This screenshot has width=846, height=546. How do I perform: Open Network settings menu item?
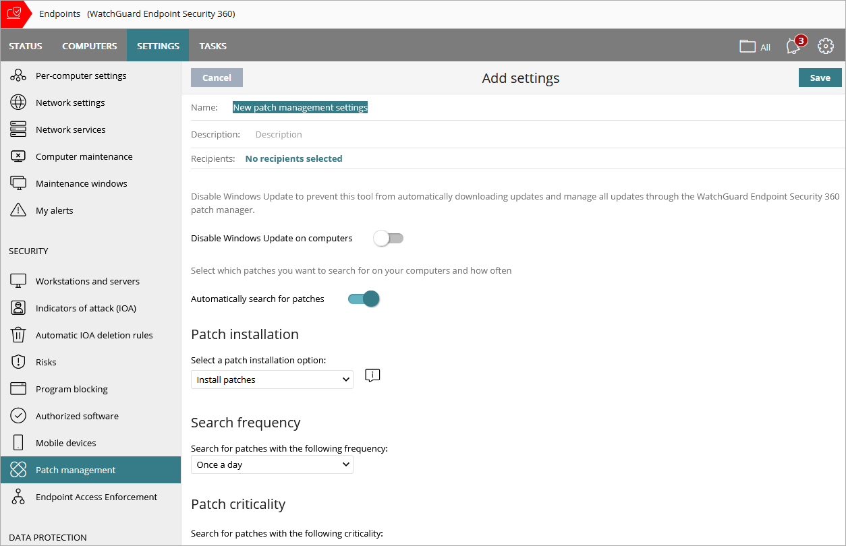90,102
